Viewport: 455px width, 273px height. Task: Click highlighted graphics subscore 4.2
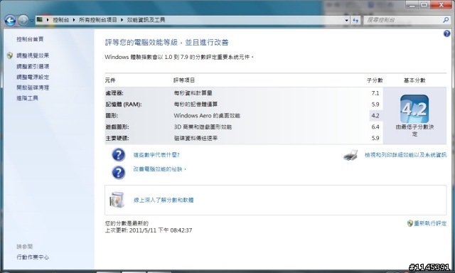click(x=375, y=115)
